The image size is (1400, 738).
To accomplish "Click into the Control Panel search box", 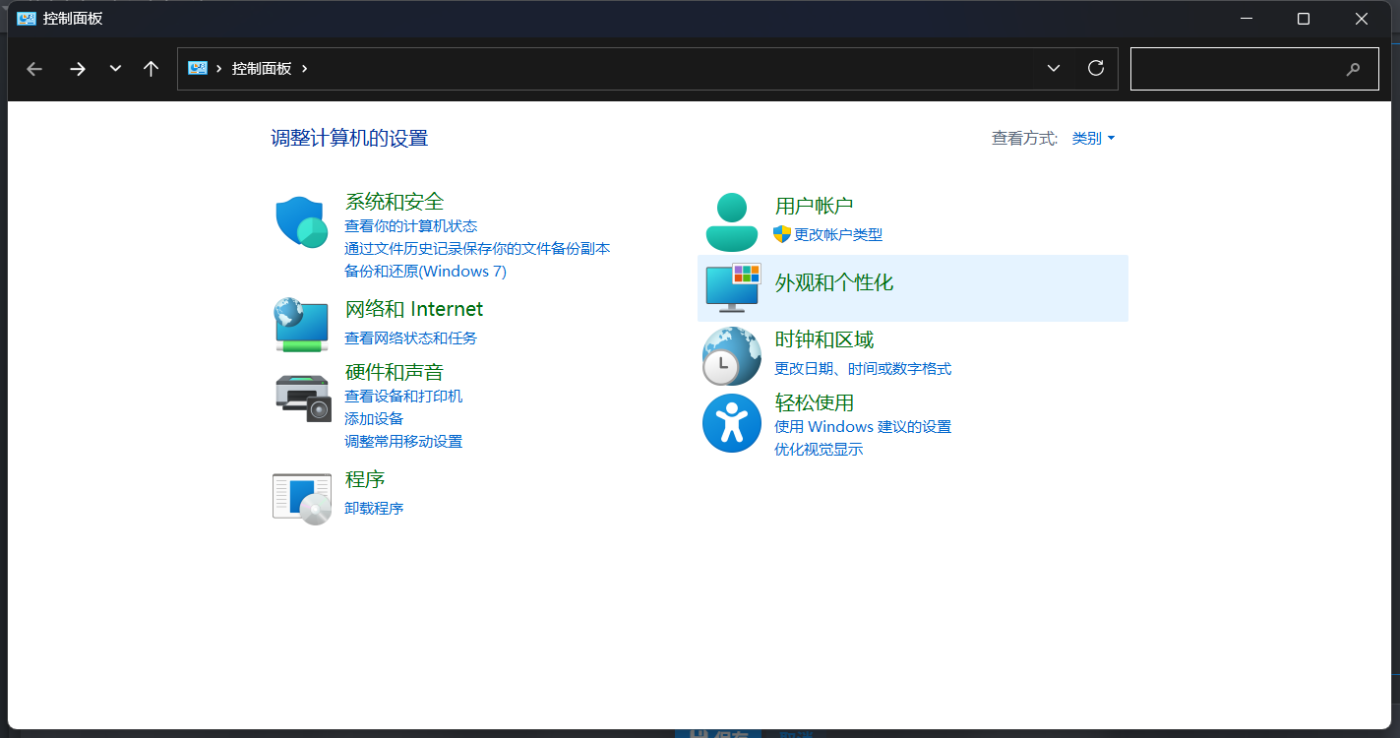I will point(1240,68).
